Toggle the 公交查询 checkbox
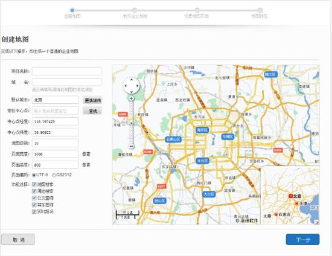 (x=34, y=198)
